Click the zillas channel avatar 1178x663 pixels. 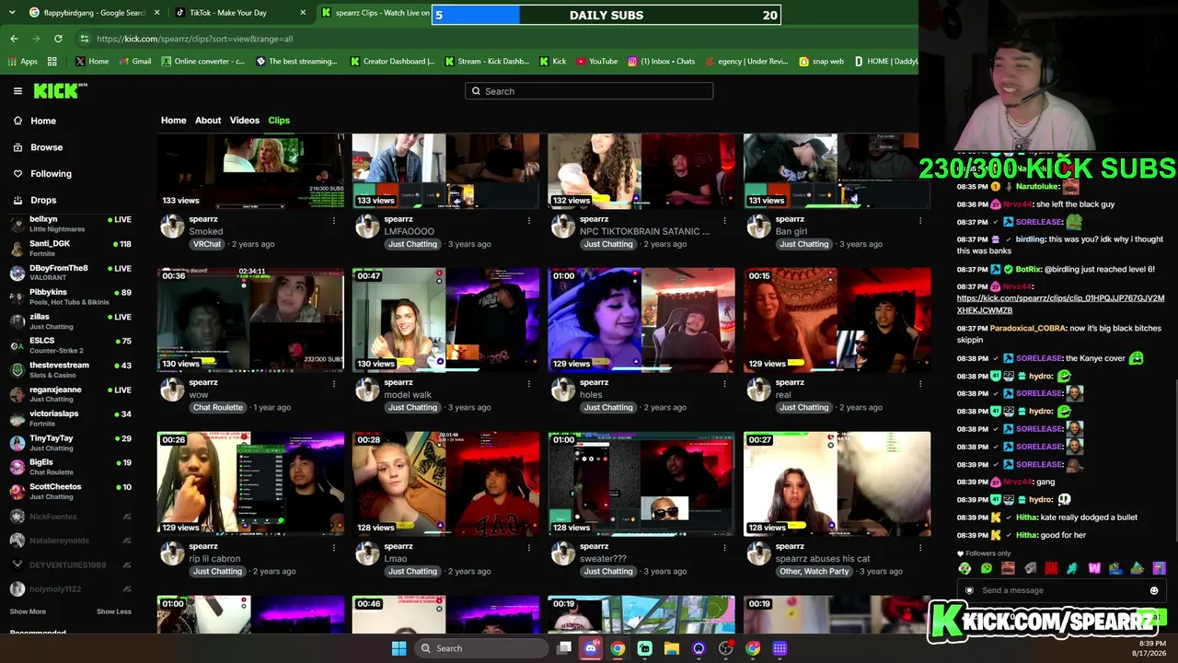[x=17, y=321]
